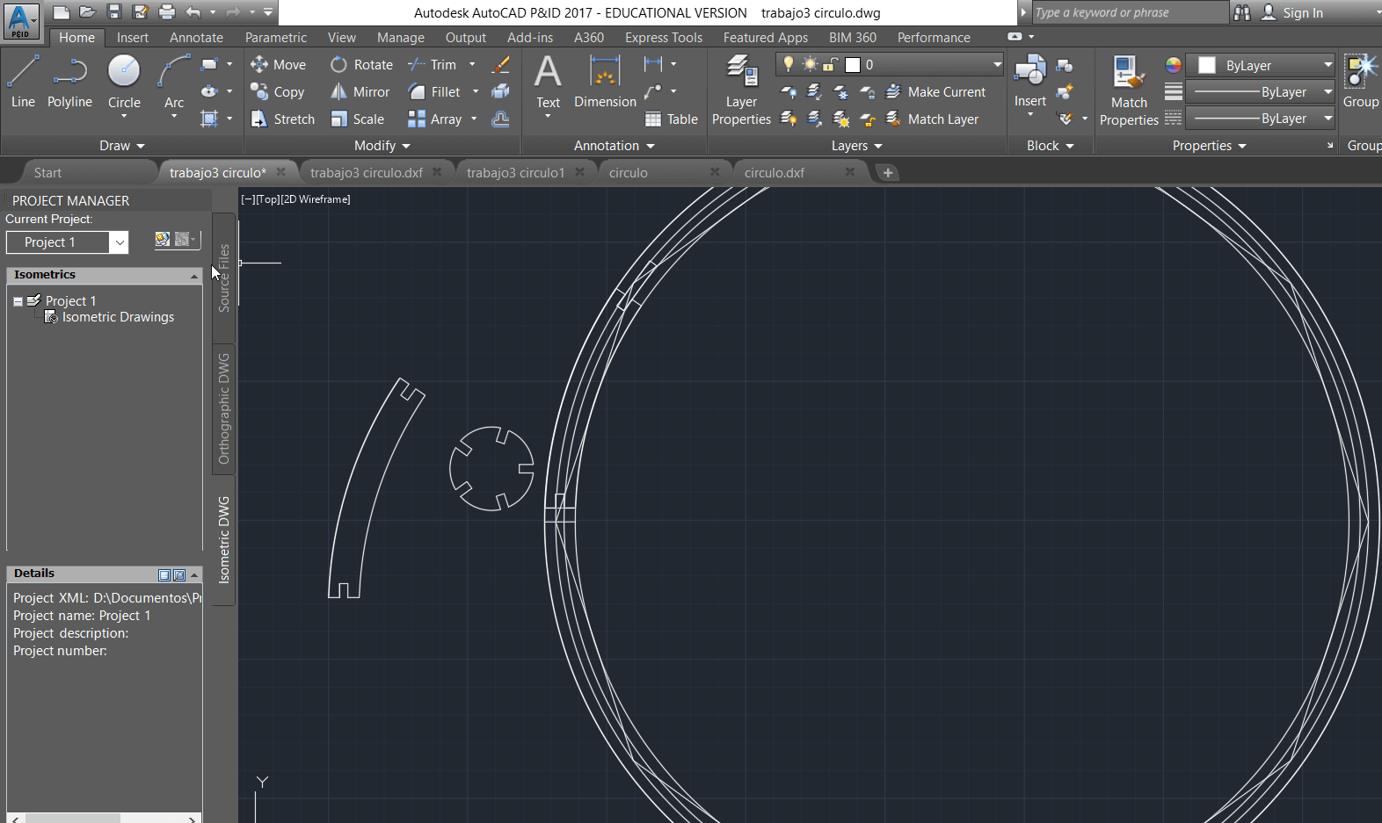Switch to trabajo3 circulo.dxf file tab
The image size is (1382, 823).
[x=367, y=173]
